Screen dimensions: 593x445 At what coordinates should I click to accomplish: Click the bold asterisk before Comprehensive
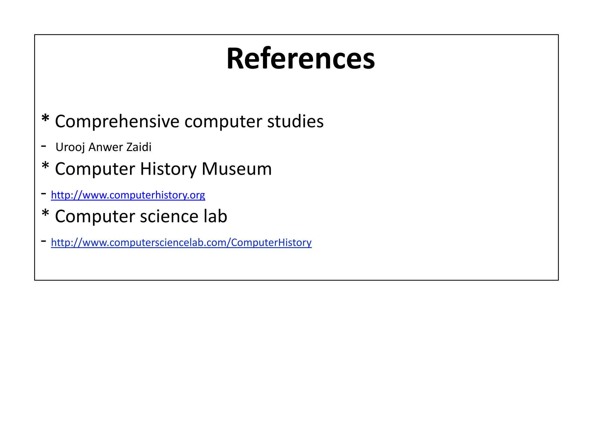[45, 119]
